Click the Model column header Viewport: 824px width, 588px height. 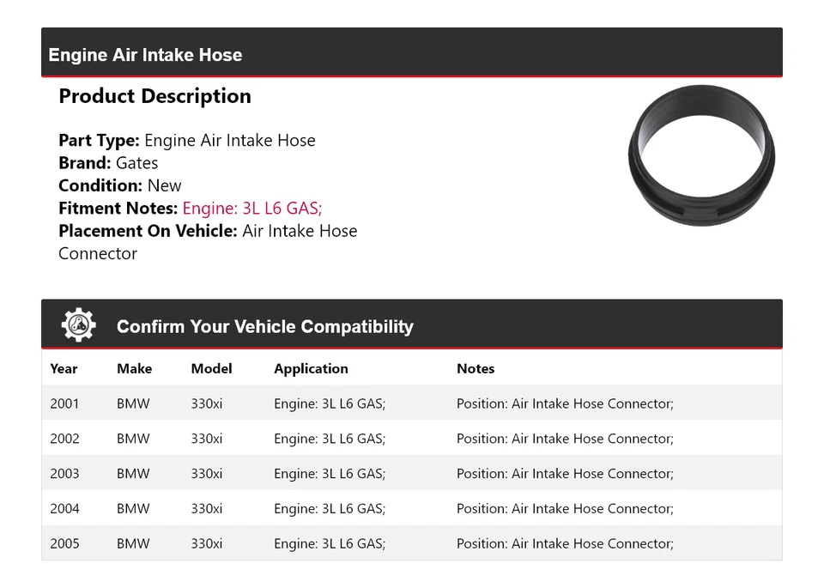pyautogui.click(x=211, y=368)
